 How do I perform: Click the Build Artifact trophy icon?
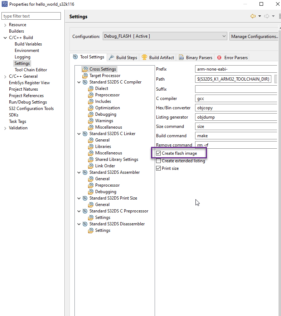tap(144, 57)
